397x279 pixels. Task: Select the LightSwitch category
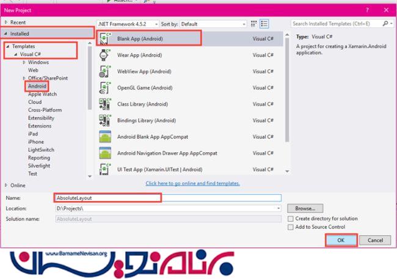pos(41,150)
